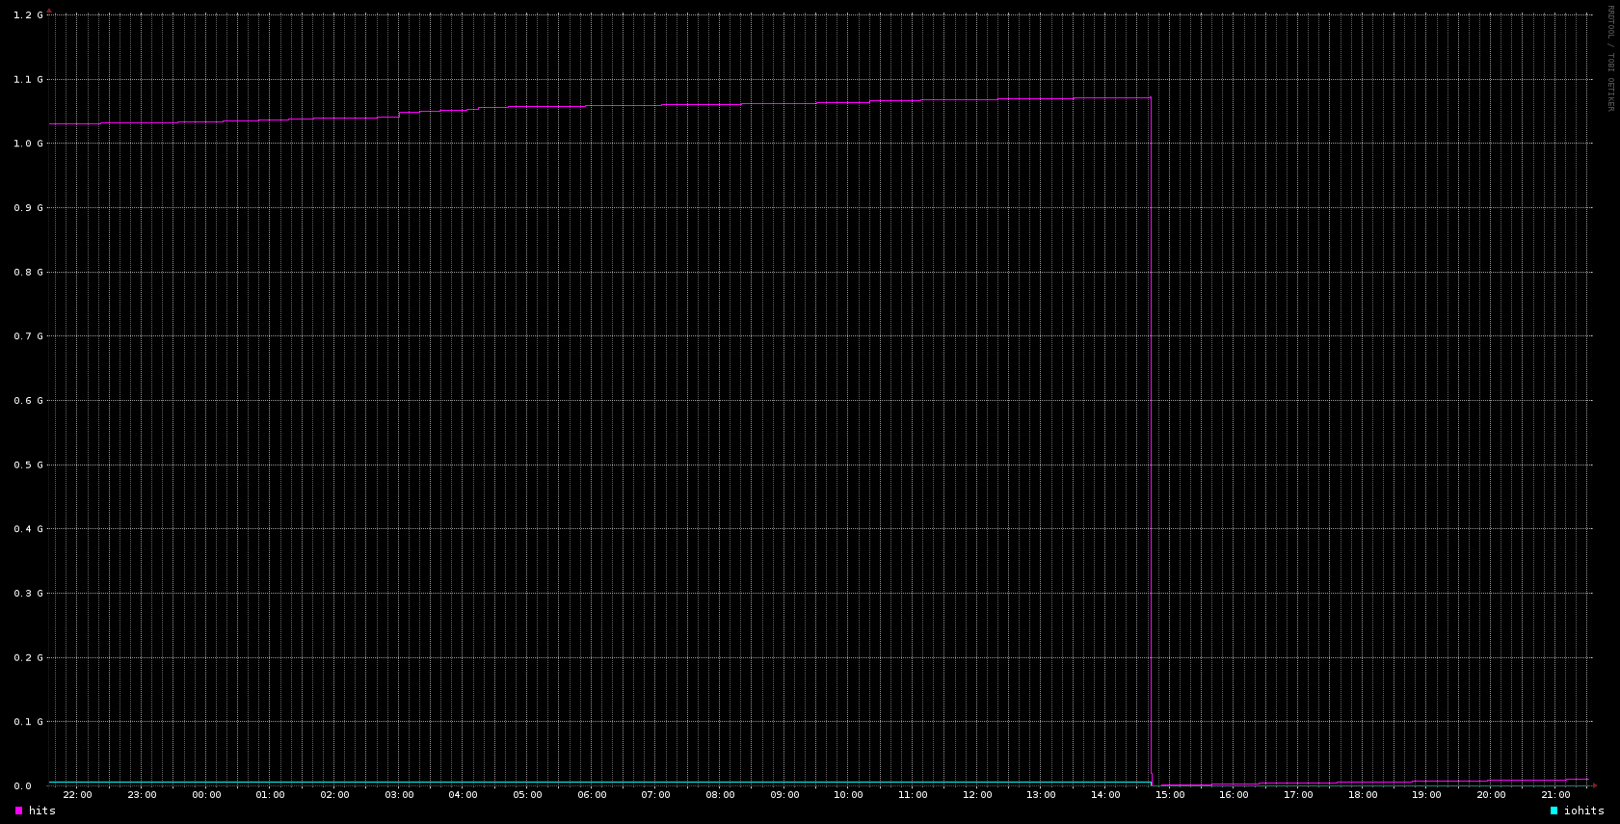Click the 18:00 time axis label
This screenshot has height=824, width=1620.
pyautogui.click(x=1363, y=795)
